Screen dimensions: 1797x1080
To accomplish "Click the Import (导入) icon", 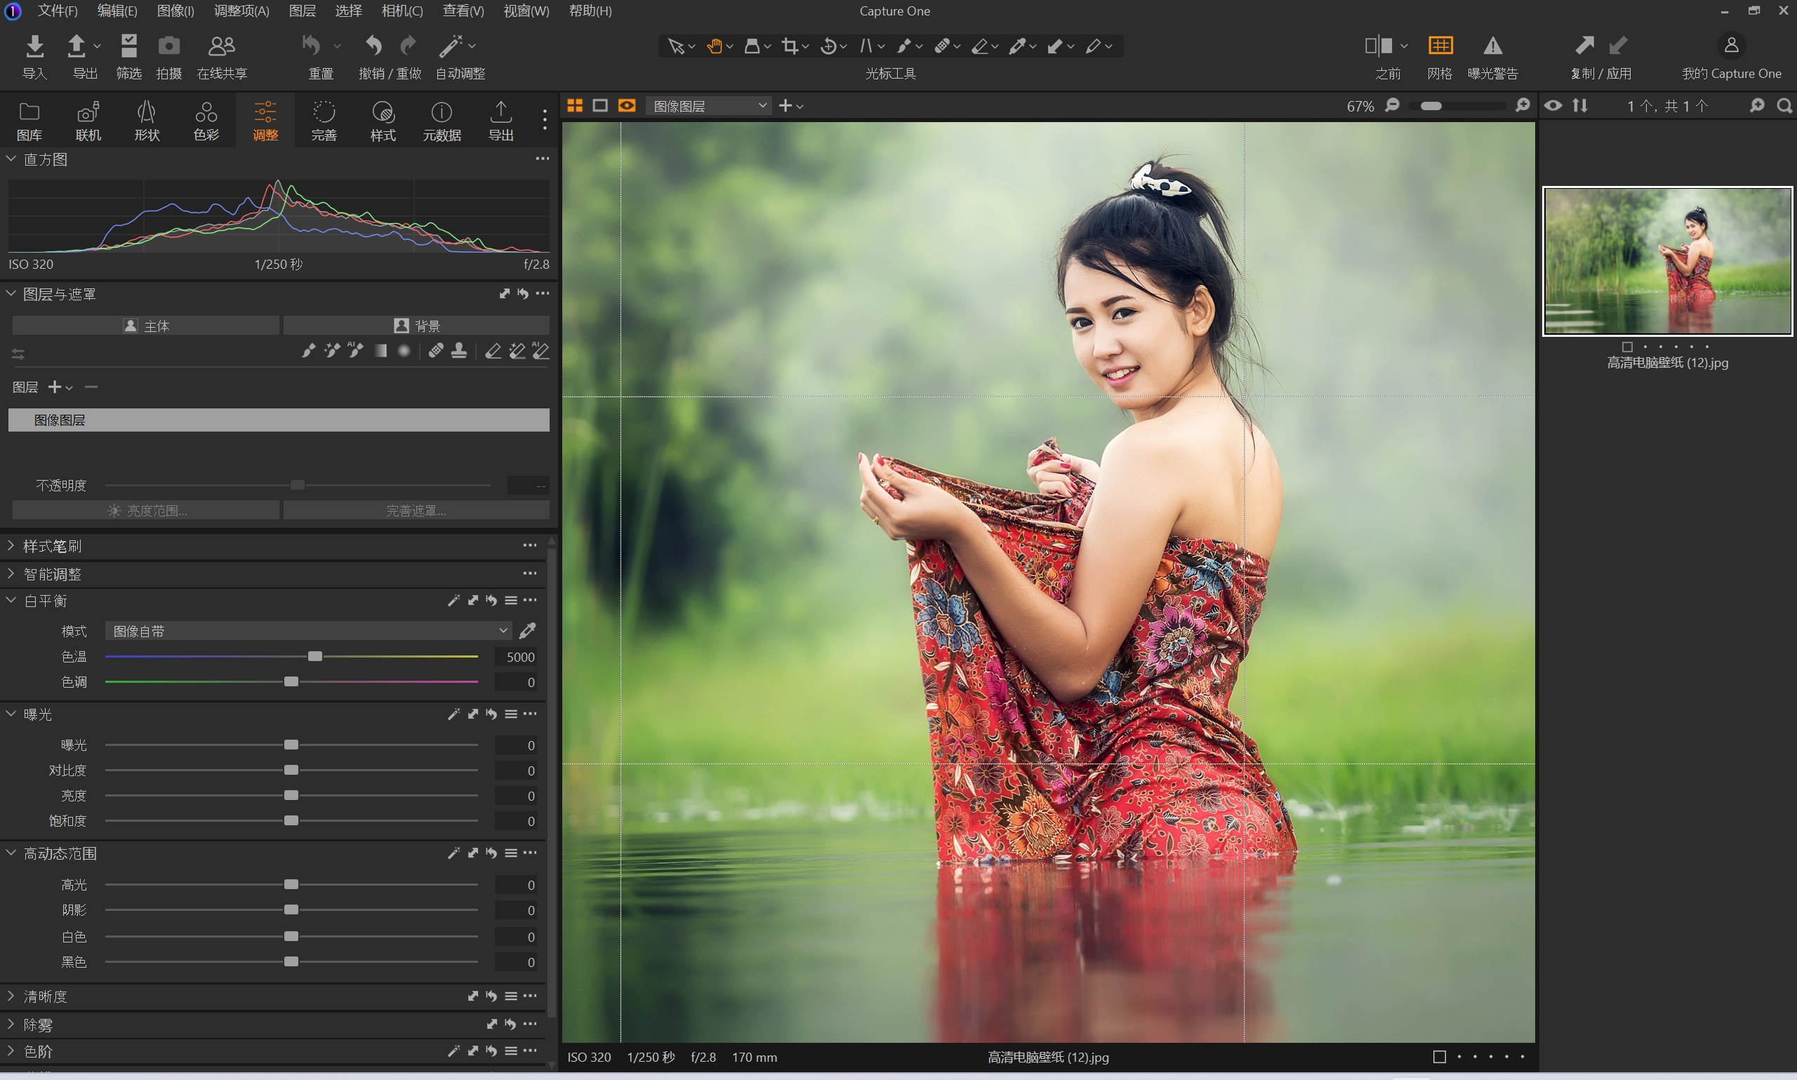I will coord(34,46).
